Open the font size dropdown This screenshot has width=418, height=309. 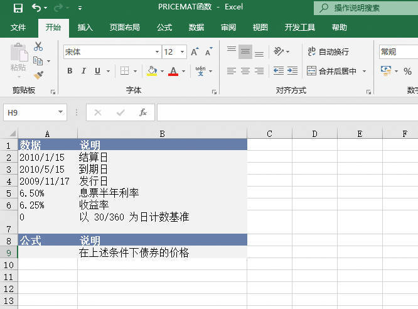pyautogui.click(x=183, y=52)
